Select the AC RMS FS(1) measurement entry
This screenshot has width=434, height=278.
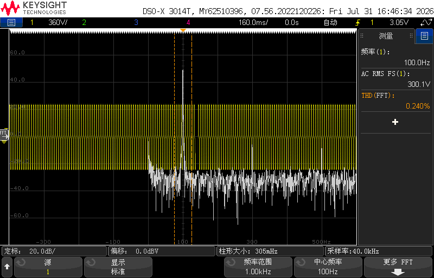point(396,79)
